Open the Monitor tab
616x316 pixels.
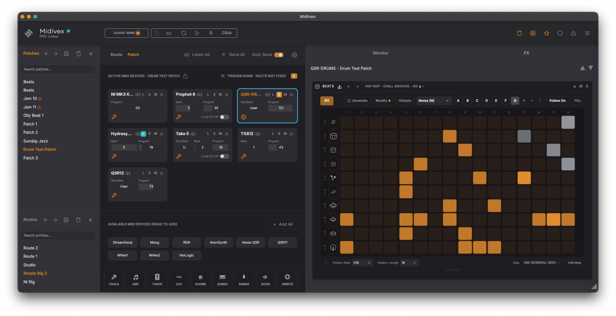[381, 53]
